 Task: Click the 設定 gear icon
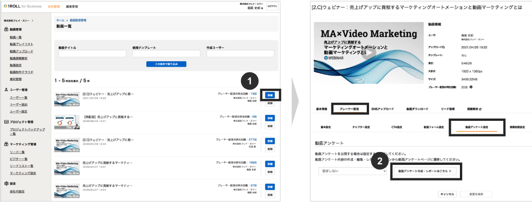click(6, 183)
